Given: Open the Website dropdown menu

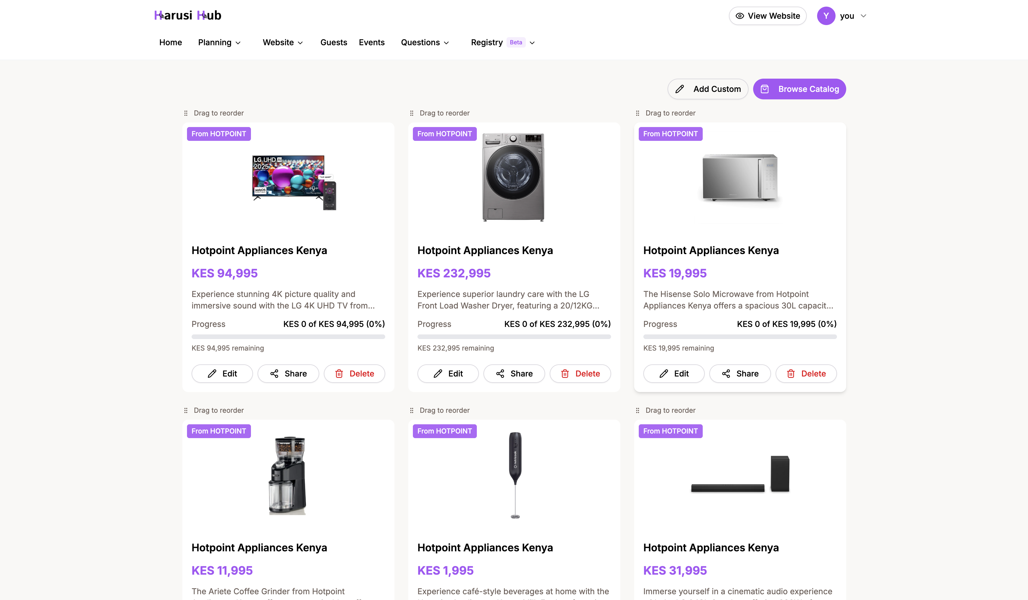Looking at the screenshot, I should coord(283,42).
